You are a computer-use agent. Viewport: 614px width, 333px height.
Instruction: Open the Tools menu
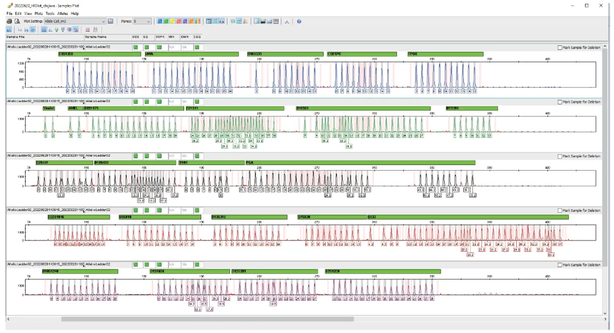pyautogui.click(x=49, y=13)
